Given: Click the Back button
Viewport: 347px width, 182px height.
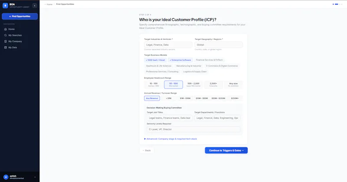Looking at the screenshot, I should [147, 150].
